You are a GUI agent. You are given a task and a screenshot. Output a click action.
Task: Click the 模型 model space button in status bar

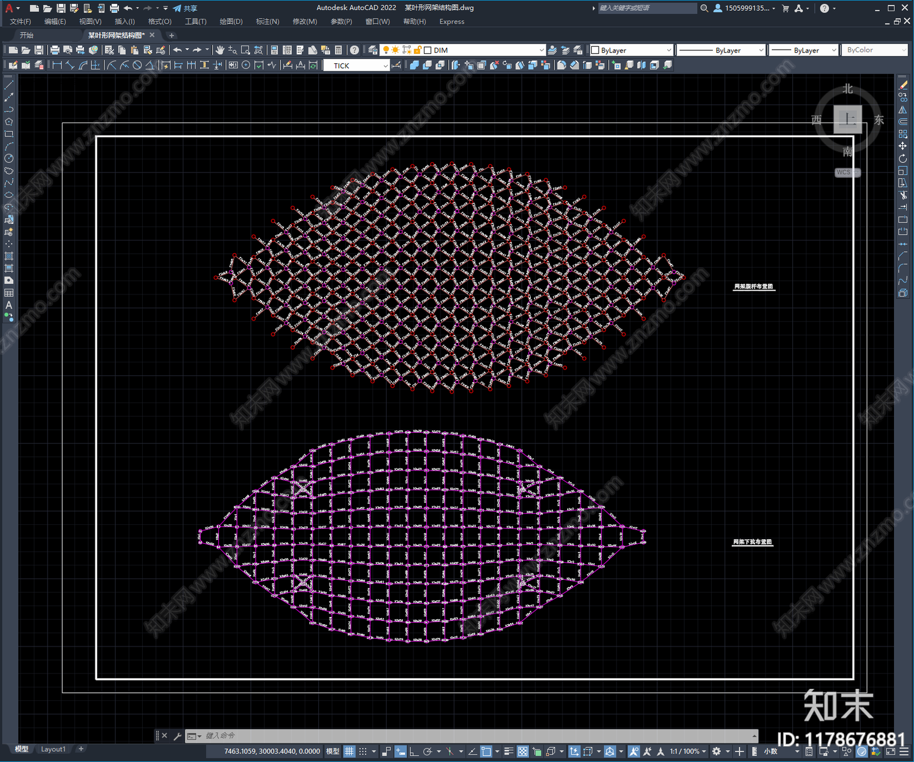pyautogui.click(x=332, y=751)
